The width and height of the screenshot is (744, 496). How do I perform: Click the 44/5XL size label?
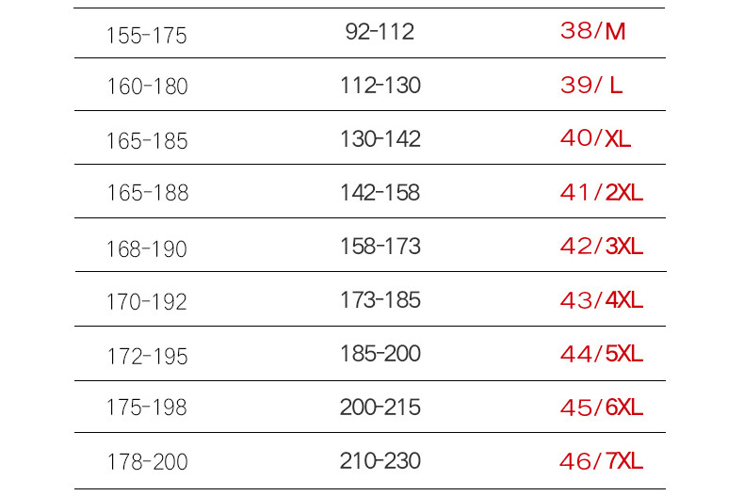coord(602,354)
